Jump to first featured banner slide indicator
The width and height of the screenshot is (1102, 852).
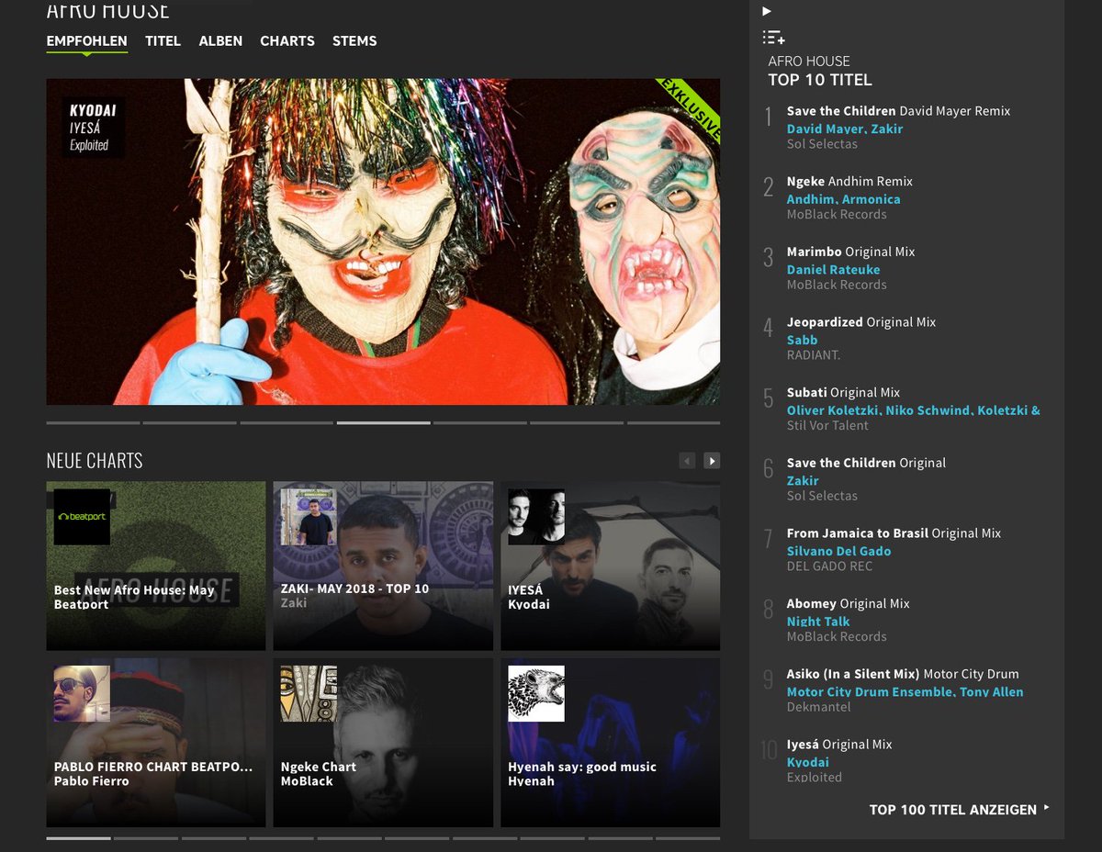[93, 422]
